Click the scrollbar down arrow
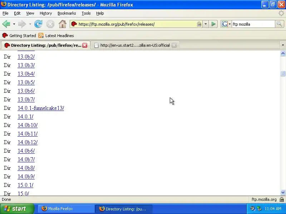Viewport: 286px width, 214px height. 283,192
